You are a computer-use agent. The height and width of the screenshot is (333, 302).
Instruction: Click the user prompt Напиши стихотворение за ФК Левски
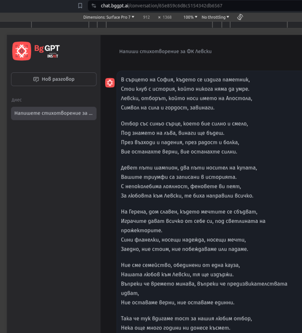[165, 52]
